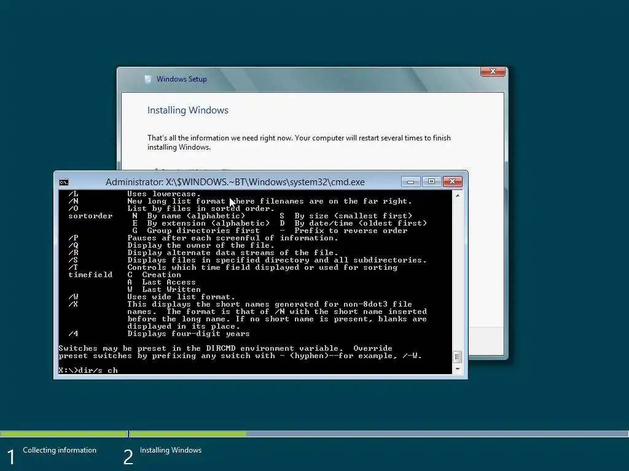Click the 'Switches may be preset' line

point(225,348)
